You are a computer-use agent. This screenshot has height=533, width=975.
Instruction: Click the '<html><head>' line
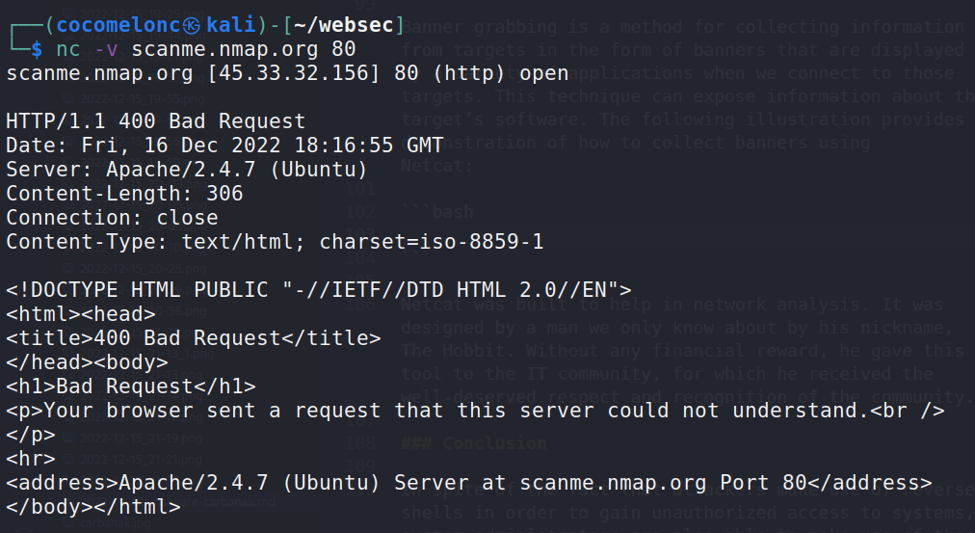[81, 314]
